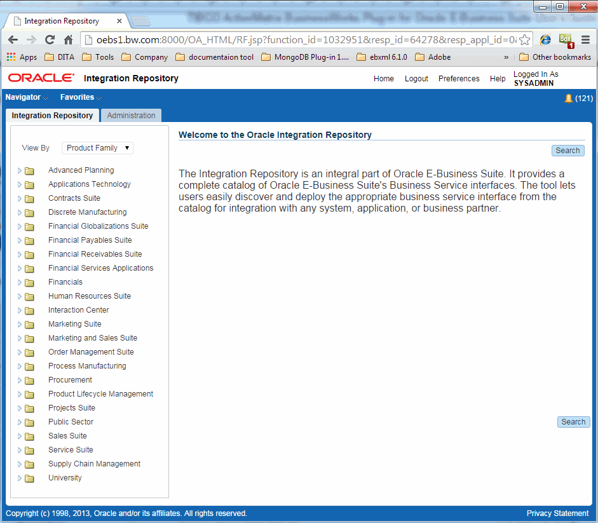Reload the page with refresh icon

point(50,39)
